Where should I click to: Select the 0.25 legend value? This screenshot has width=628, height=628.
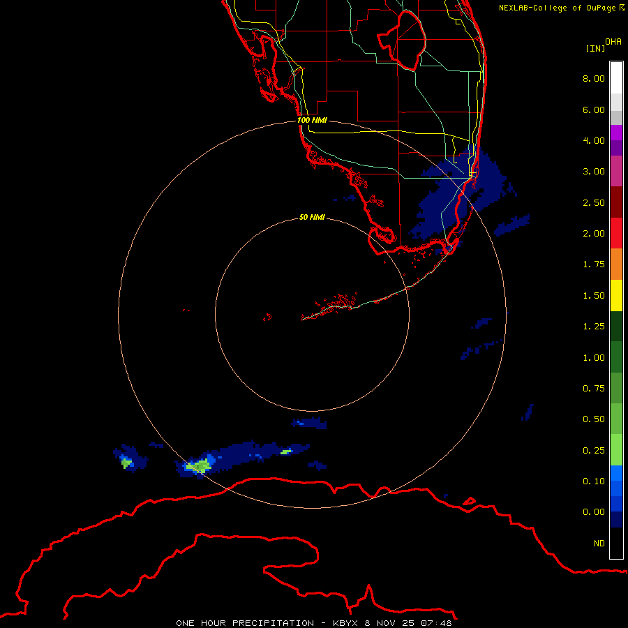pos(594,451)
